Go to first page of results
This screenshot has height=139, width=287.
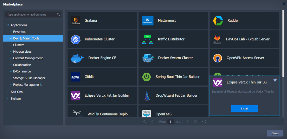[x=145, y=122]
